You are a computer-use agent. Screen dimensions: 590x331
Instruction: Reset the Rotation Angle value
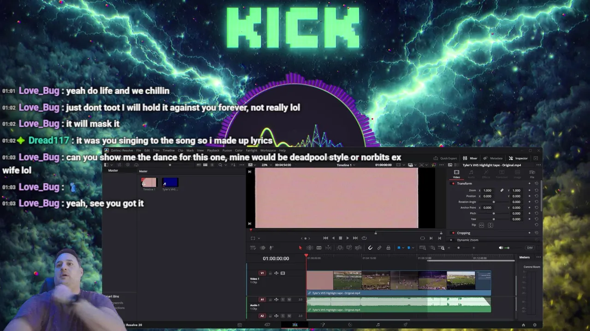(x=537, y=202)
